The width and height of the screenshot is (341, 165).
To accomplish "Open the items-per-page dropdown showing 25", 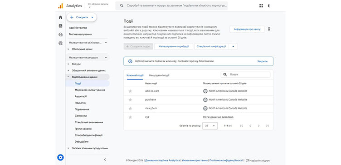I will click(210, 126).
